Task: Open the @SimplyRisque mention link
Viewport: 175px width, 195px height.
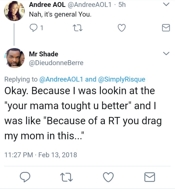Action: [x=122, y=79]
